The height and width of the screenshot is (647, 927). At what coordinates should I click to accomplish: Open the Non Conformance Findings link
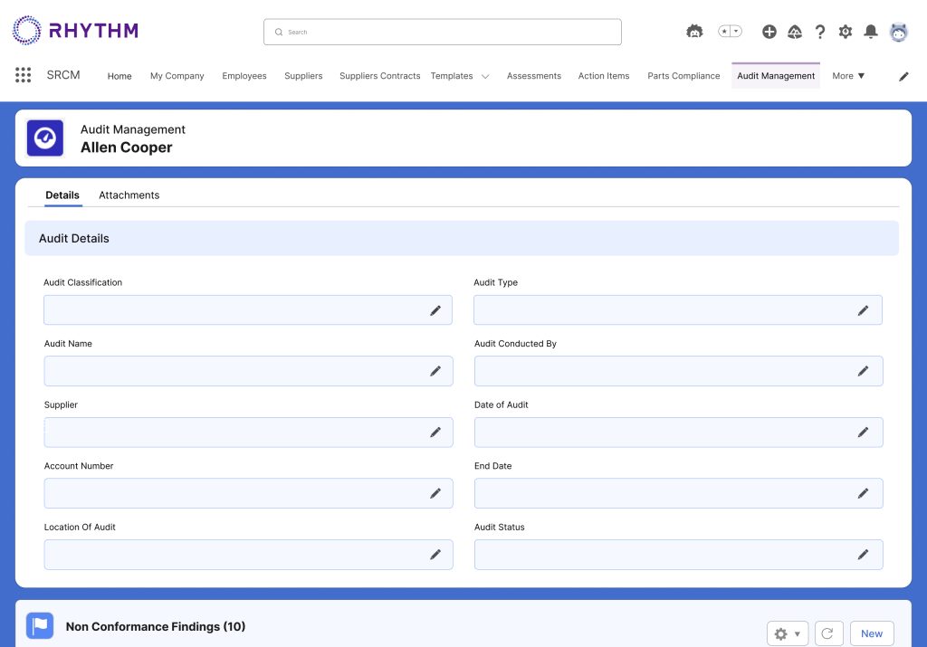coord(155,626)
